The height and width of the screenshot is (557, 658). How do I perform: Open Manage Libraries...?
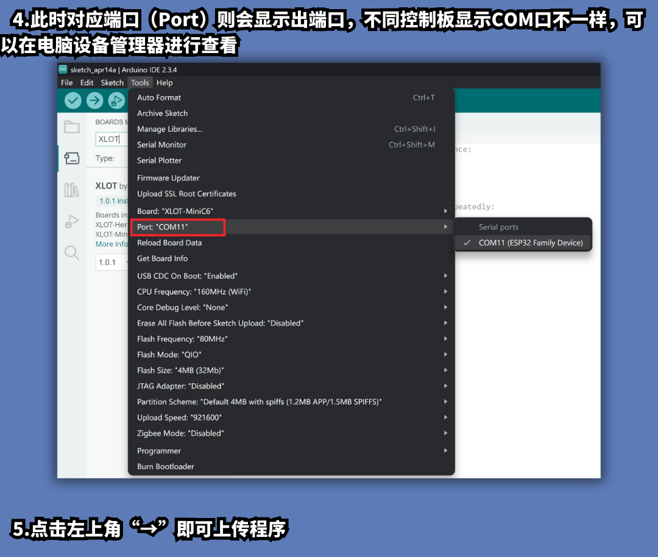click(x=291, y=129)
